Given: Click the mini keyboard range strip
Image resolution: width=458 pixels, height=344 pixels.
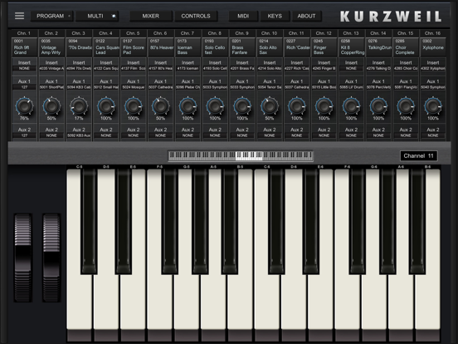Looking at the screenshot, I should point(240,155).
